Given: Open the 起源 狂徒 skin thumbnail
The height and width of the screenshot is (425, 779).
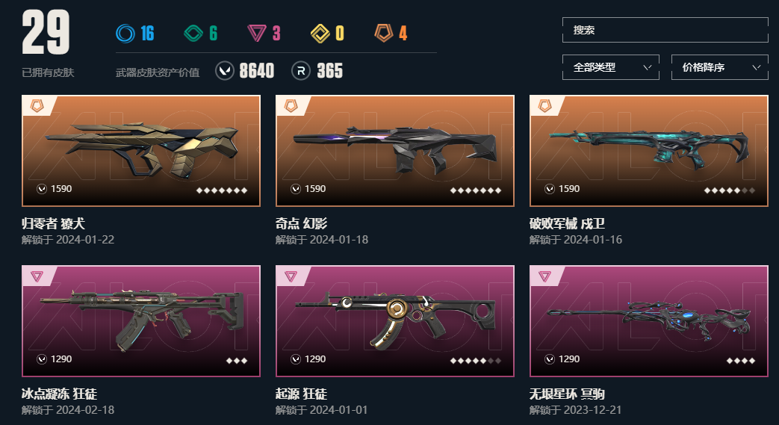Looking at the screenshot, I should pos(395,321).
